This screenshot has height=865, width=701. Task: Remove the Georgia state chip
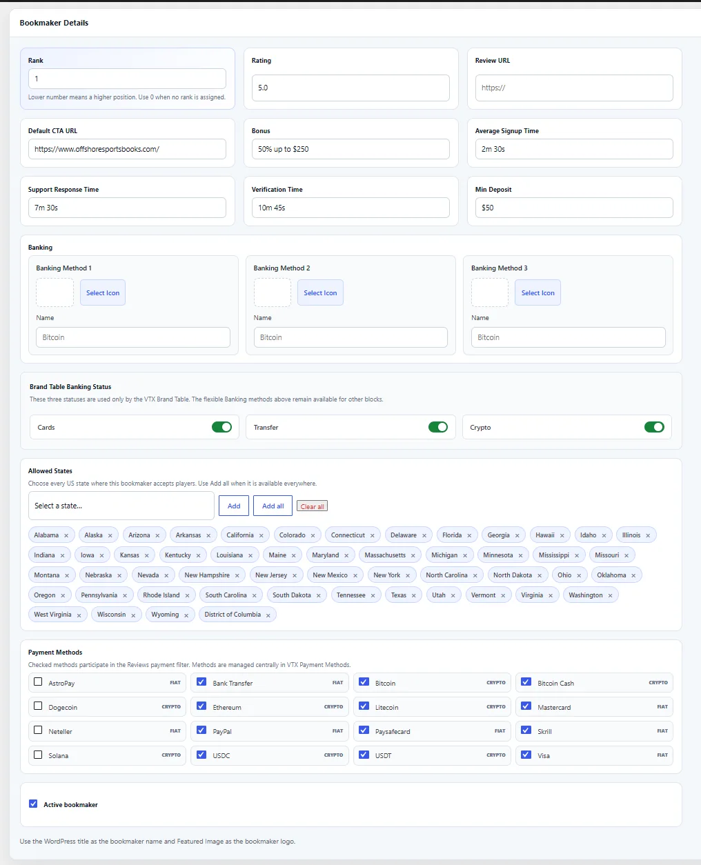[x=517, y=536]
